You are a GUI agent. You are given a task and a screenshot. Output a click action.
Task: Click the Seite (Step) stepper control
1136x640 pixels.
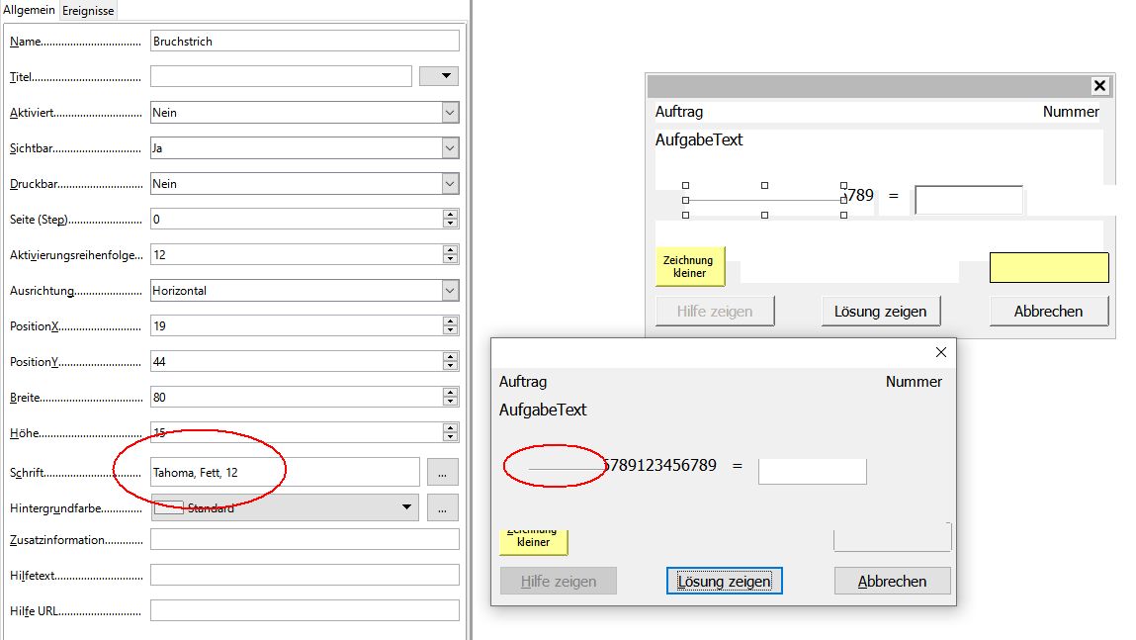(x=451, y=220)
